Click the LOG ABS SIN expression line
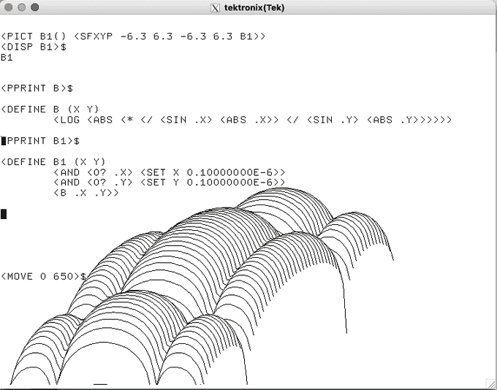497x390 pixels. [x=252, y=120]
